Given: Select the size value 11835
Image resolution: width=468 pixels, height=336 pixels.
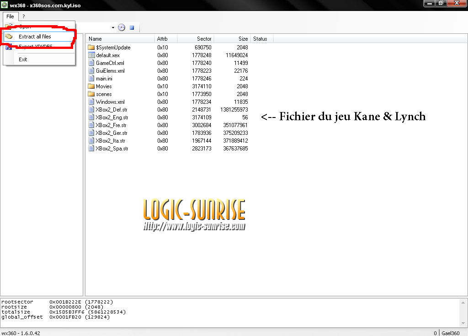Looking at the screenshot, I should [241, 102].
